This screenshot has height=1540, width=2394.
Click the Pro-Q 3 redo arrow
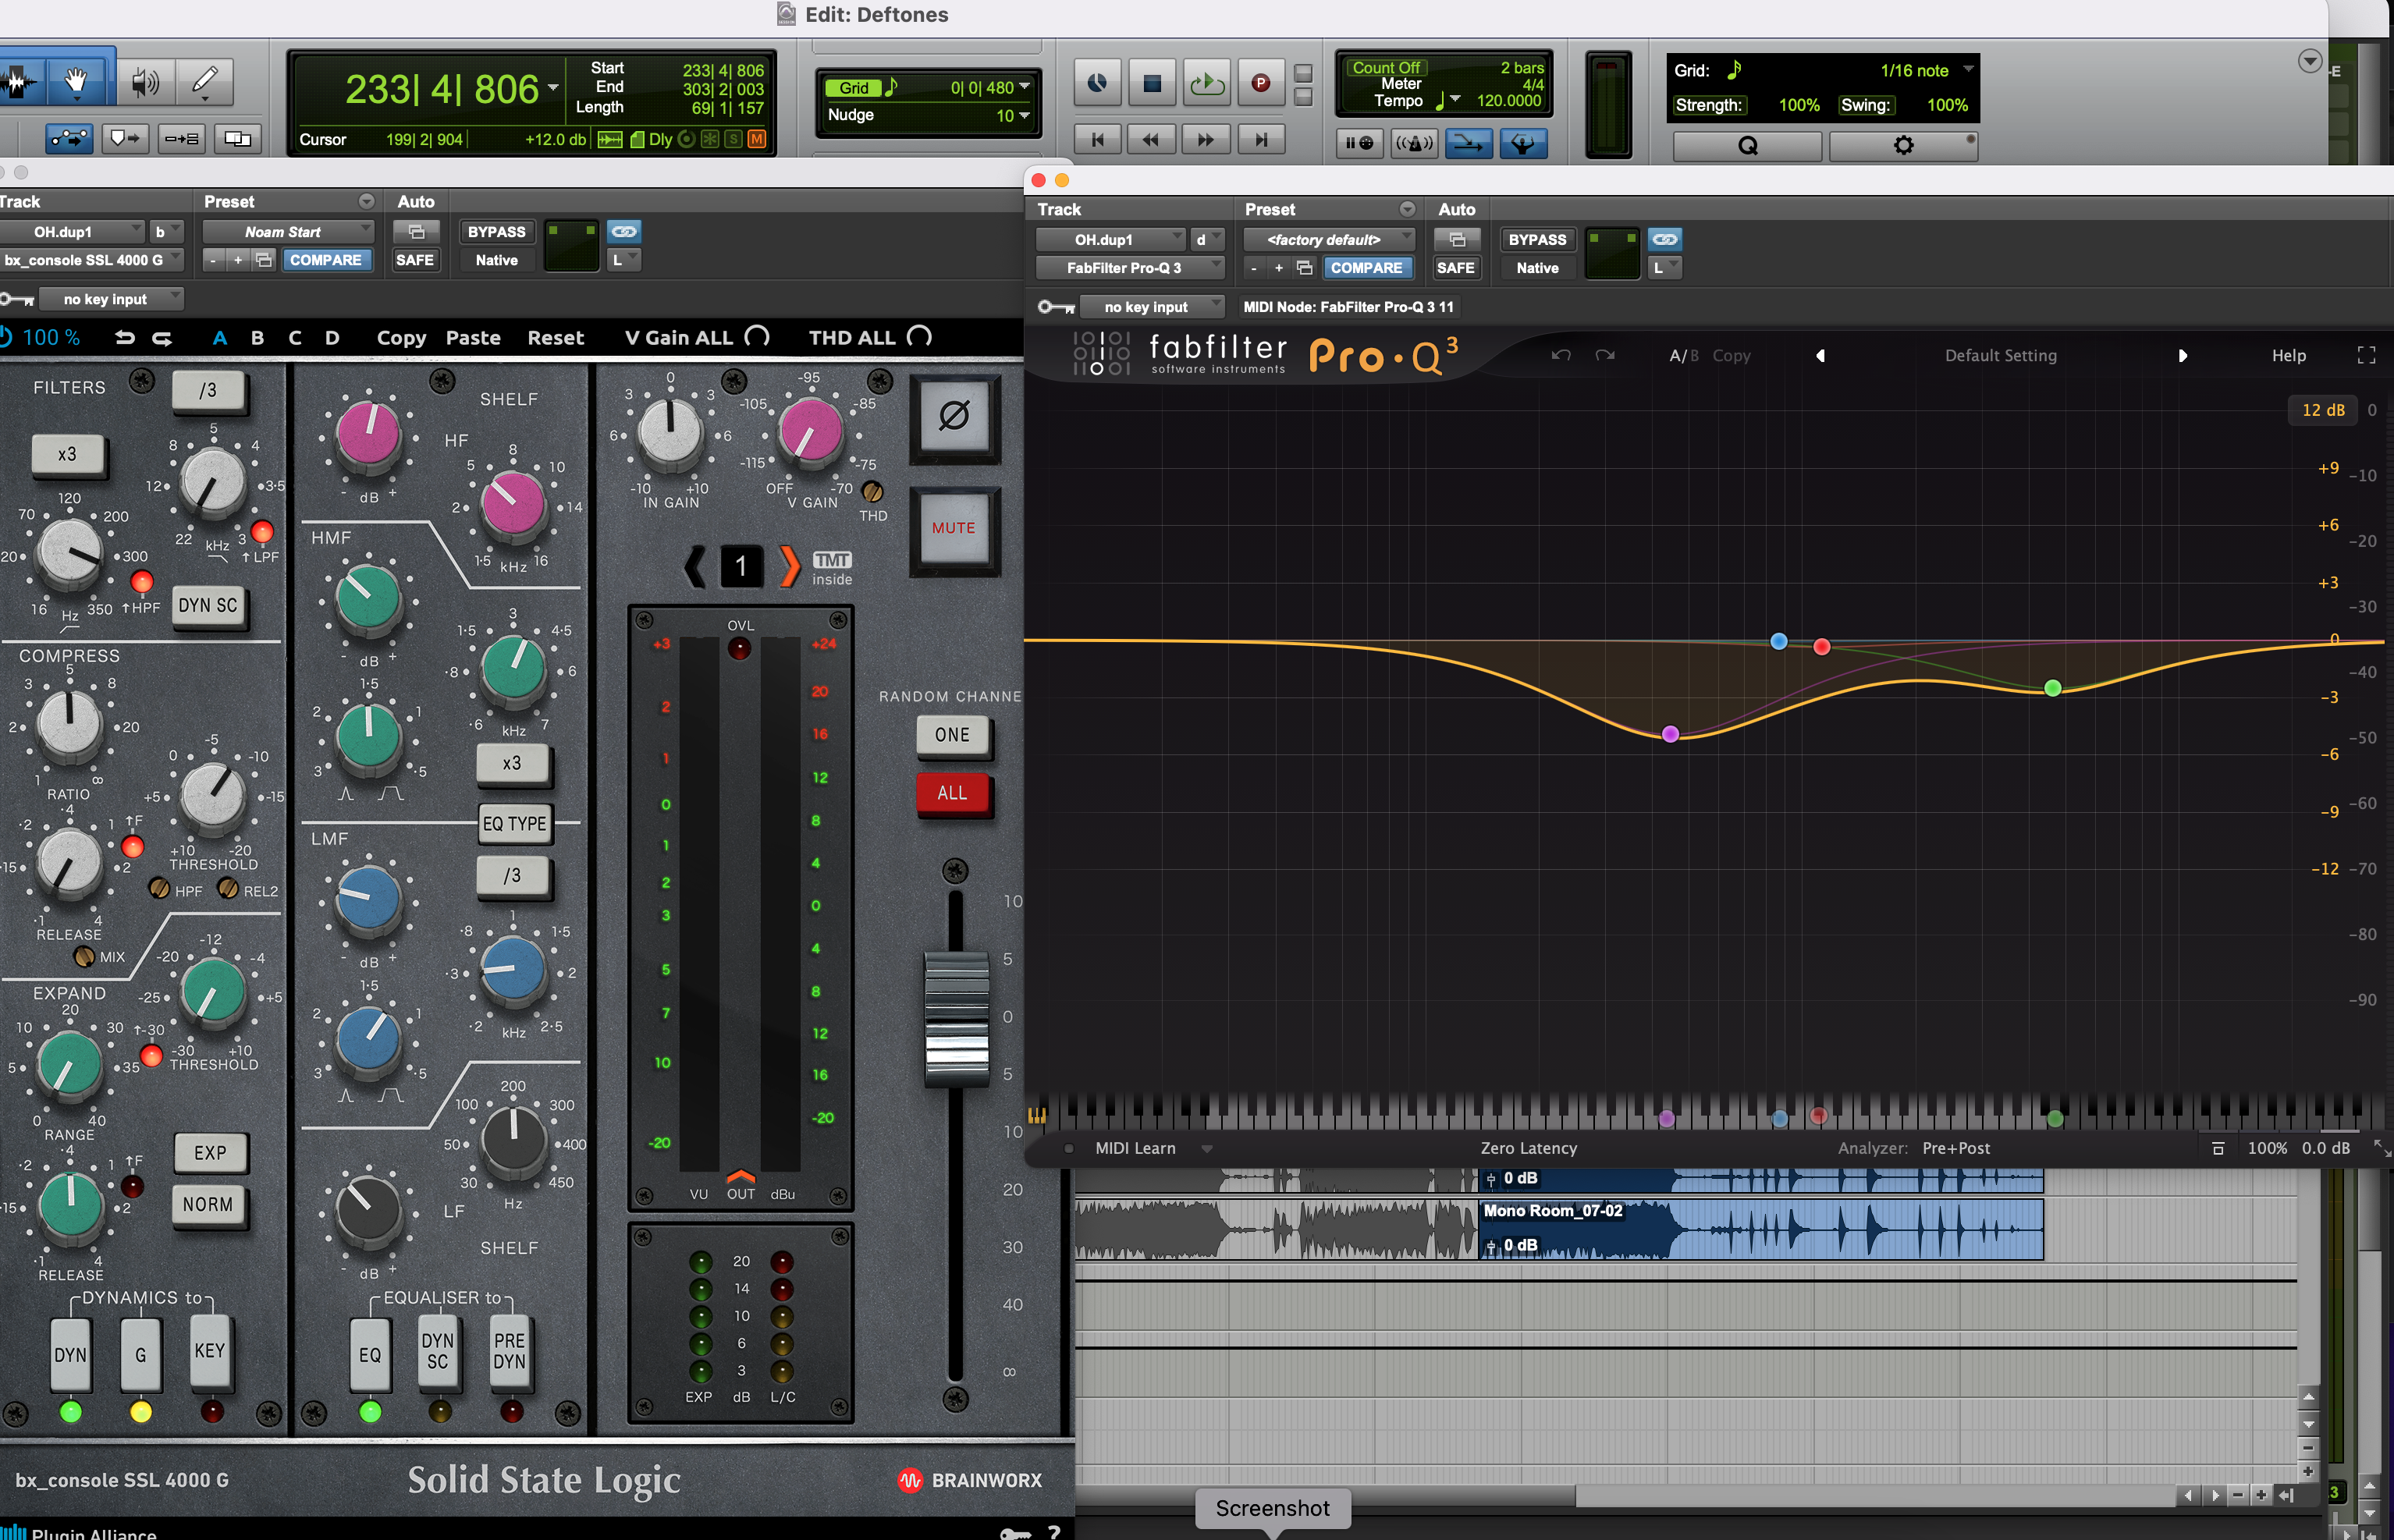[1605, 355]
